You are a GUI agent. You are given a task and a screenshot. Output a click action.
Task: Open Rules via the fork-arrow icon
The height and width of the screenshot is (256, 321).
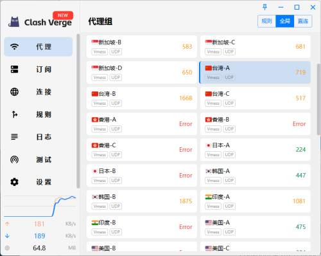click(x=14, y=114)
